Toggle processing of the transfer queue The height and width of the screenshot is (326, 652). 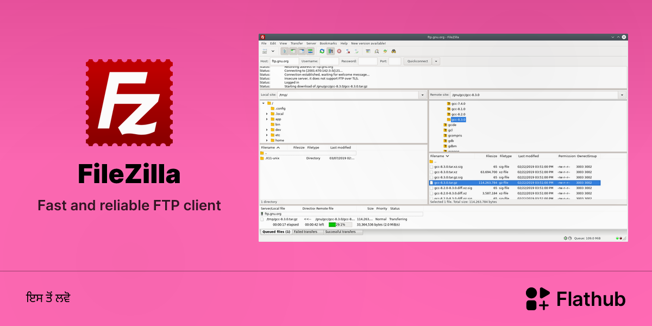tap(330, 51)
